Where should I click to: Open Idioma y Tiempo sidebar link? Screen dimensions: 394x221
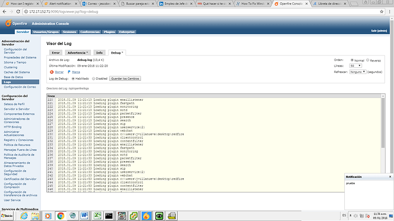[15, 63]
